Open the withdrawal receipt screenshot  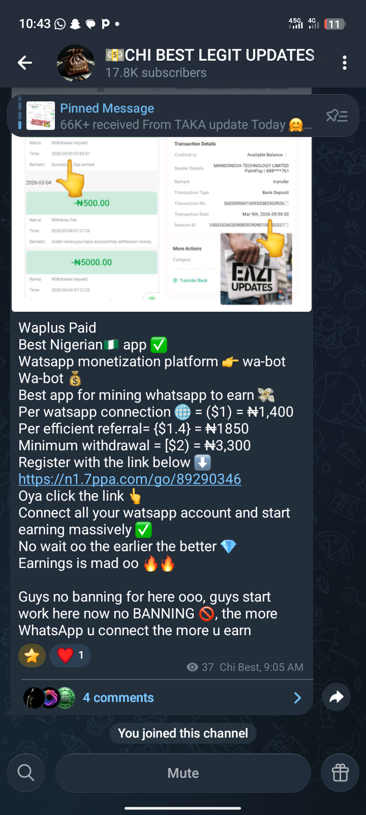(x=91, y=218)
